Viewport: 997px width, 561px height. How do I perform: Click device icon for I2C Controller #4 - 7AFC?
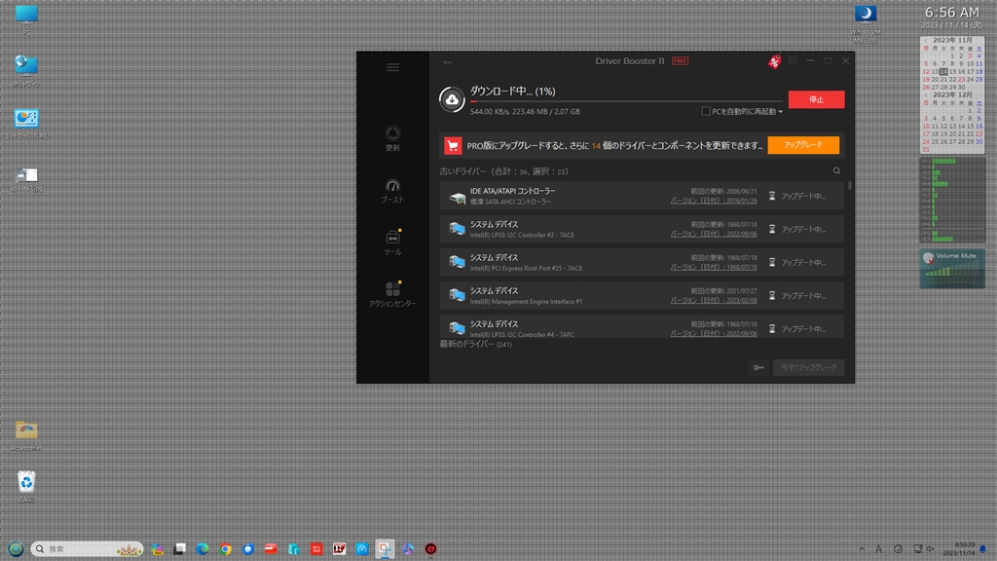point(457,328)
